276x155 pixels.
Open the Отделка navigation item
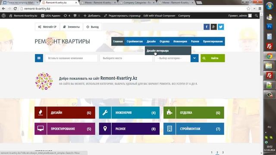[x=164, y=41]
